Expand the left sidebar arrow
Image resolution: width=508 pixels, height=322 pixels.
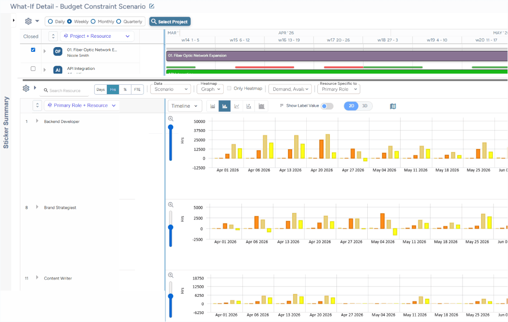[x=14, y=21]
